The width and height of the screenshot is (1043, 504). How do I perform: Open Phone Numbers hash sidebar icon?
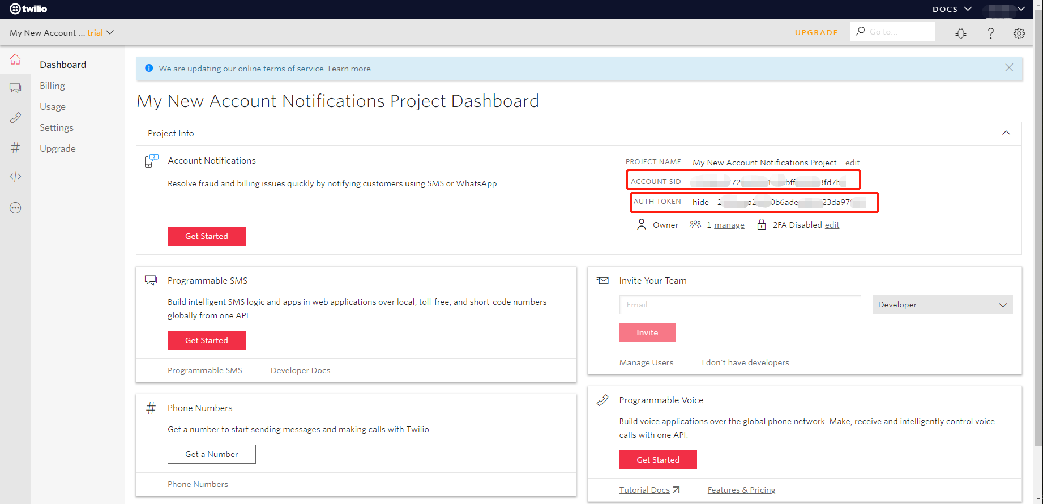coord(15,147)
